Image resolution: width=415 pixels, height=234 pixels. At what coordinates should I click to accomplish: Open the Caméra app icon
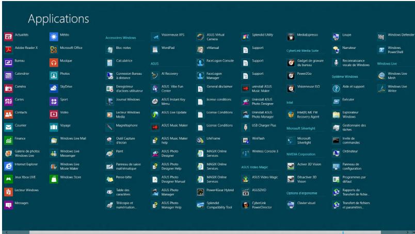pos(8,89)
